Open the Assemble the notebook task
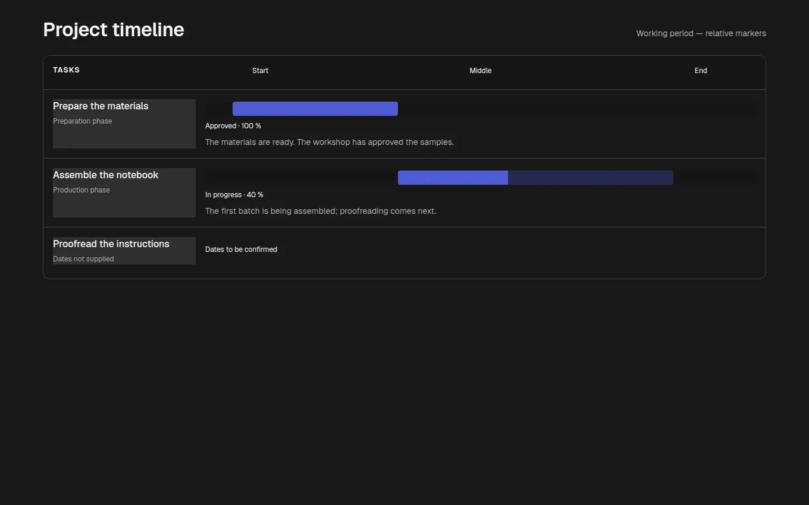Viewport: 809px width, 505px height. (124, 192)
